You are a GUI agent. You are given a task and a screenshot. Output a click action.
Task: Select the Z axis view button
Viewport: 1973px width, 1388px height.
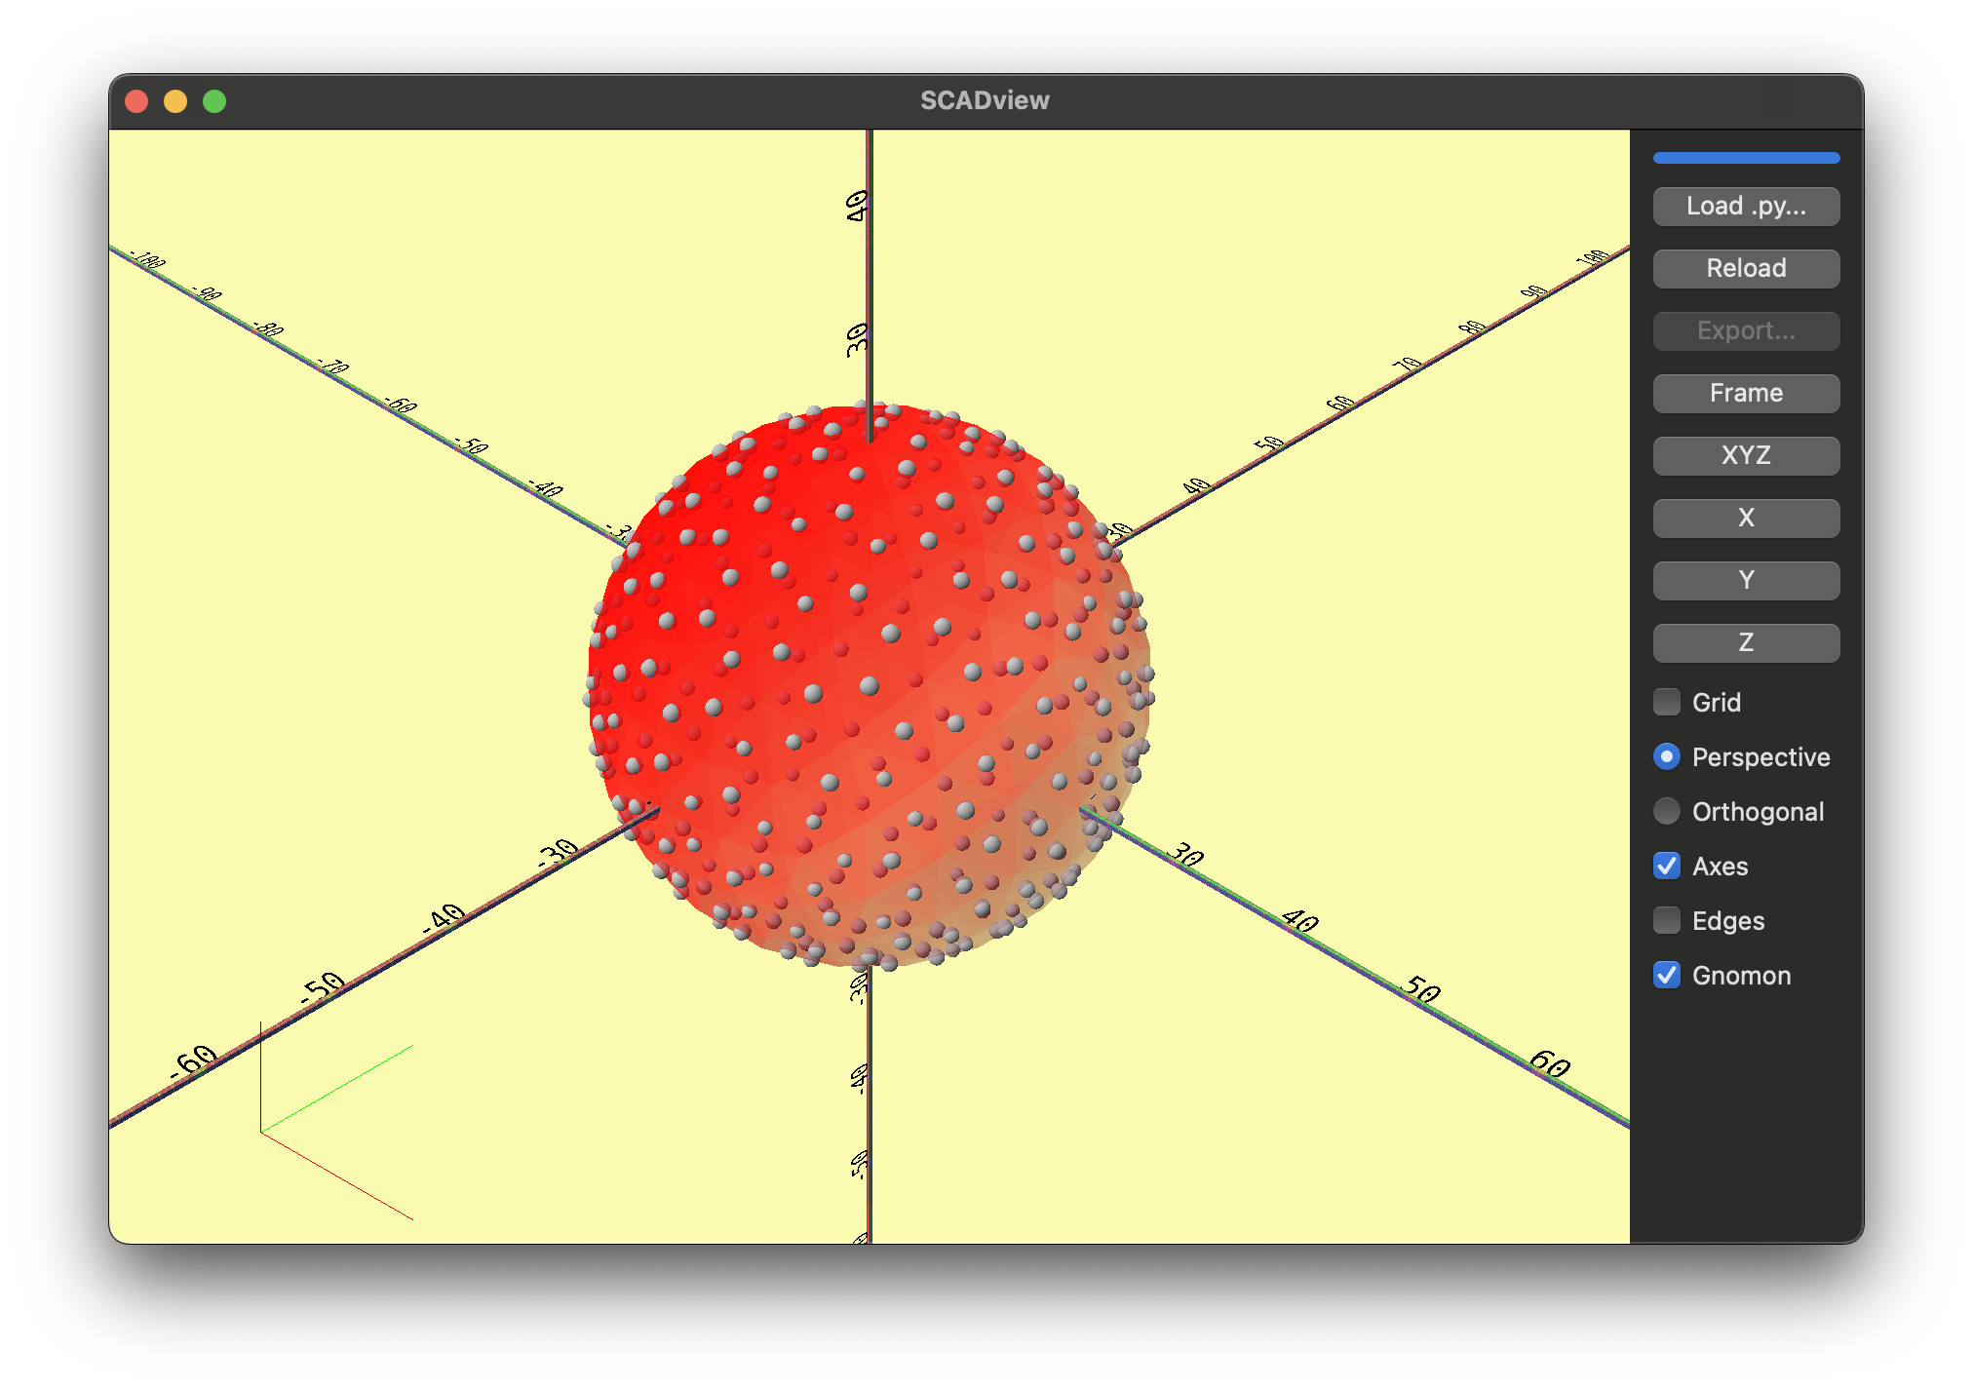[1745, 643]
